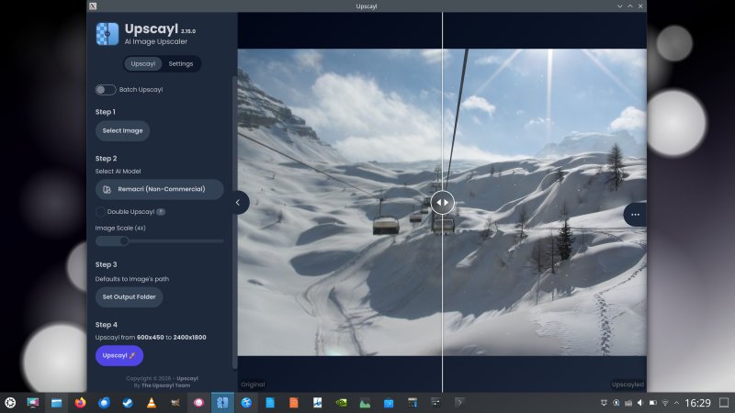
Task: Launch Firefox from the taskbar
Action: pyautogui.click(x=80, y=403)
